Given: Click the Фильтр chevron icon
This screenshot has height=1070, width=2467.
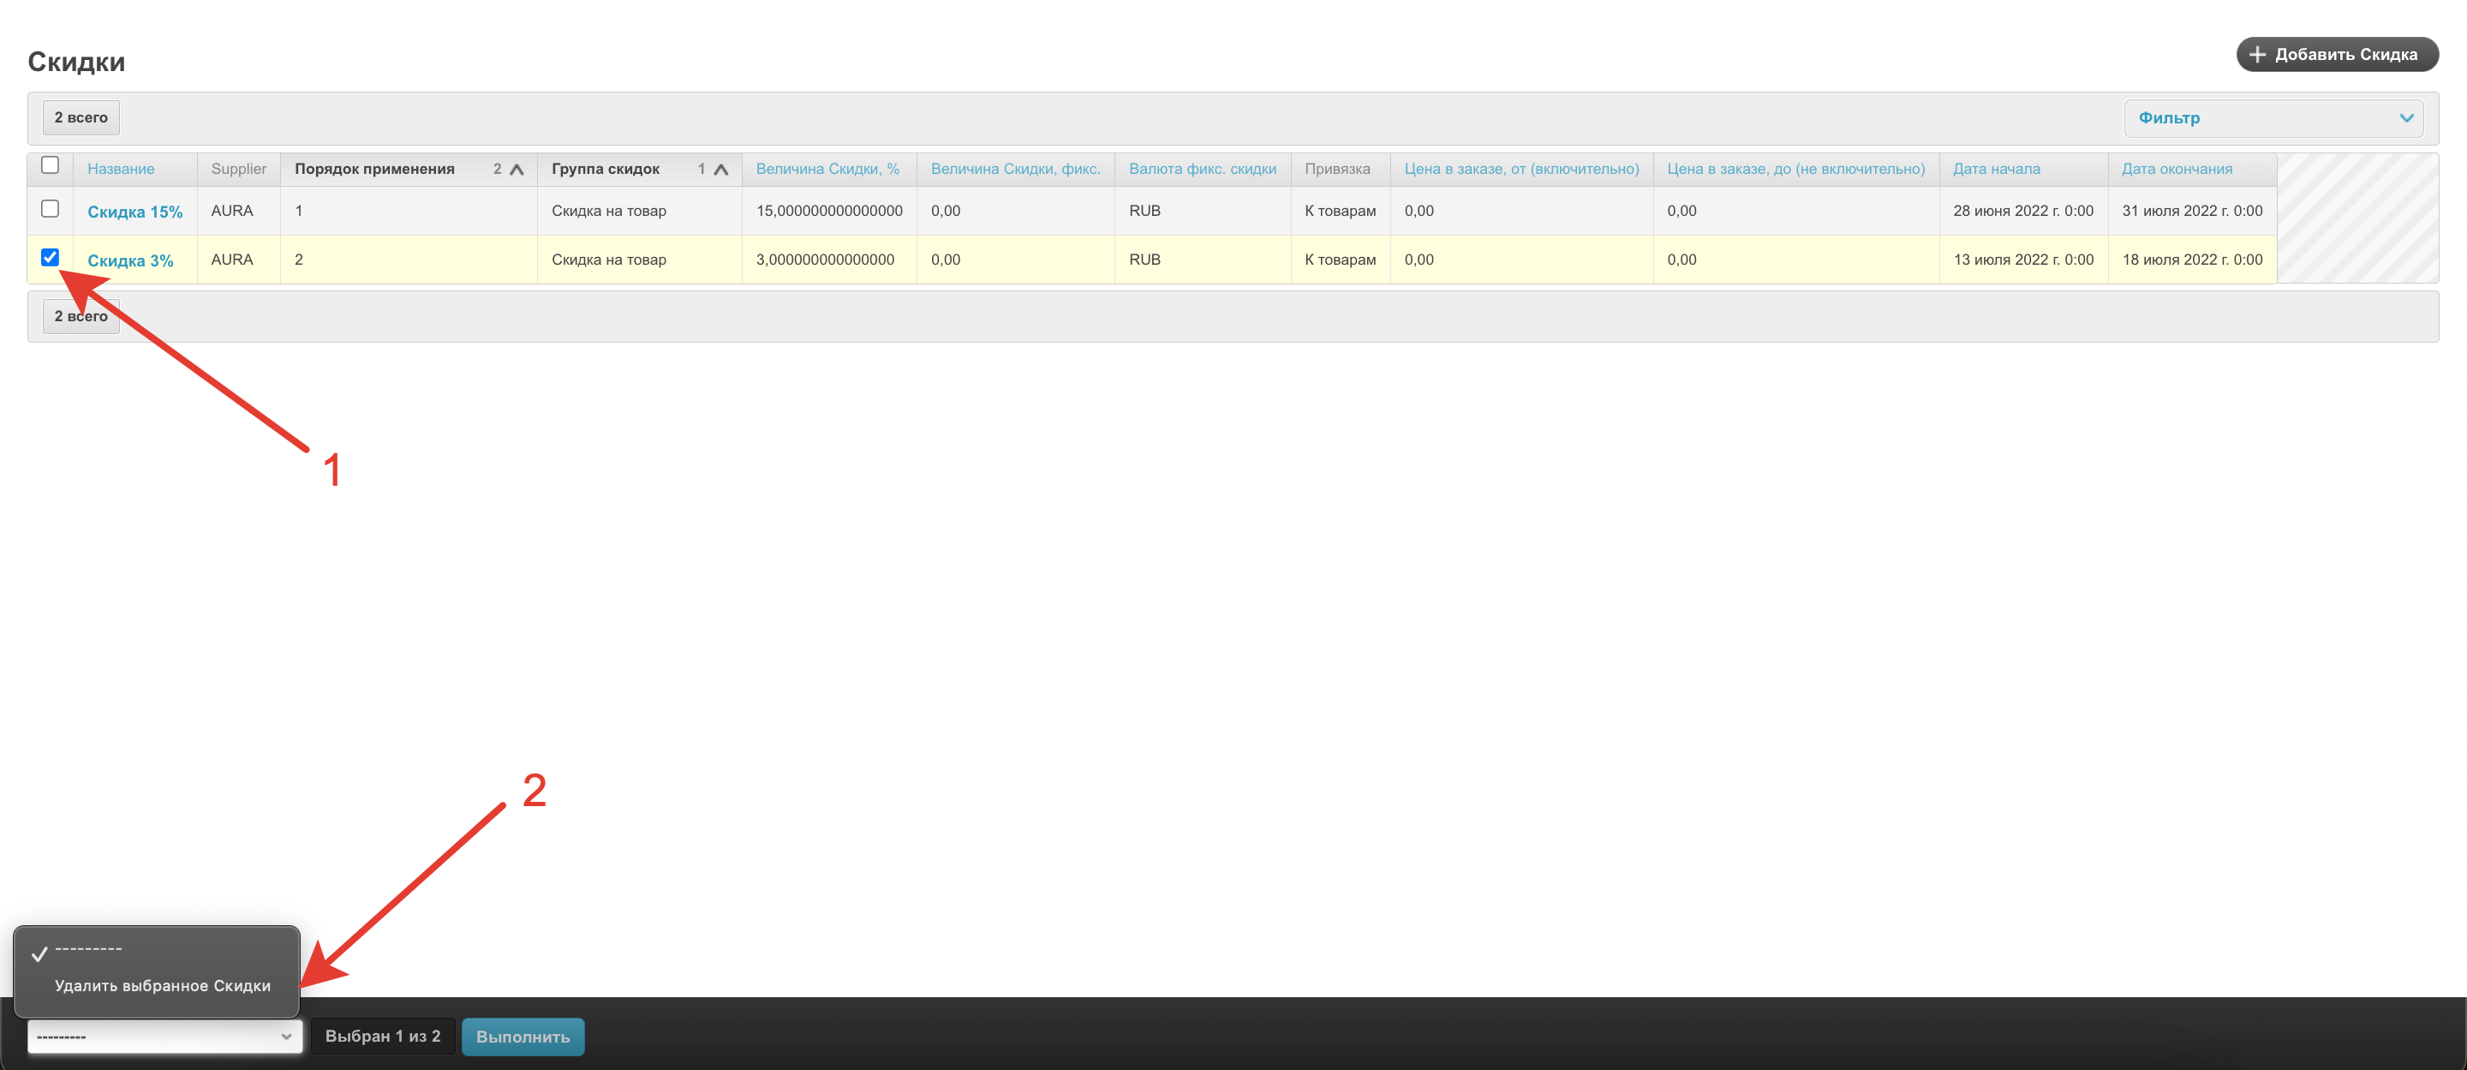Looking at the screenshot, I should click(2405, 118).
